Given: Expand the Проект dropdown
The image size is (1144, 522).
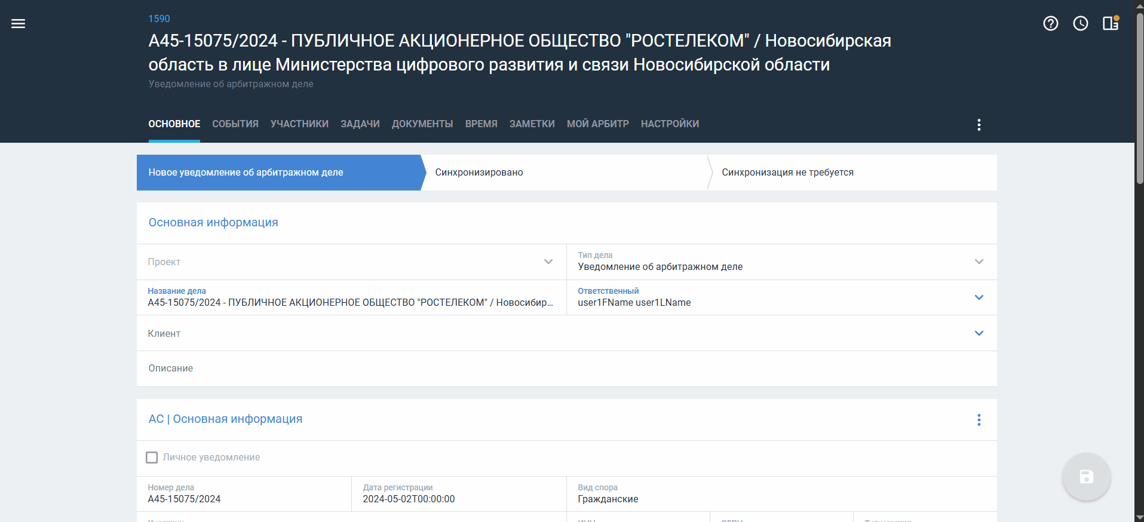Looking at the screenshot, I should point(548,262).
